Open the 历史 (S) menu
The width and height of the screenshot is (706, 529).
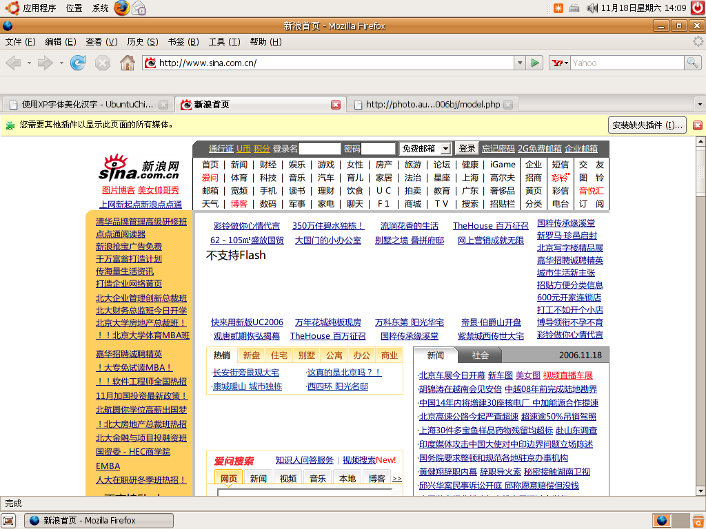[x=142, y=42]
